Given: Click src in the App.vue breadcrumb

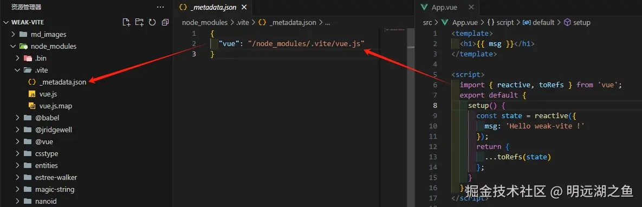Looking at the screenshot, I should point(427,23).
